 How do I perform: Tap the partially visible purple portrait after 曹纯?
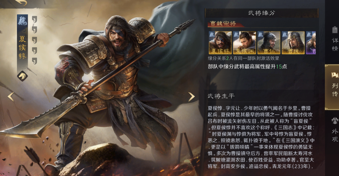[x=311, y=43]
